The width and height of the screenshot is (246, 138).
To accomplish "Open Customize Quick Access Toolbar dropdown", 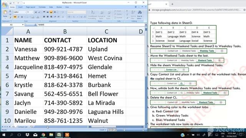I will tap(24, 3).
